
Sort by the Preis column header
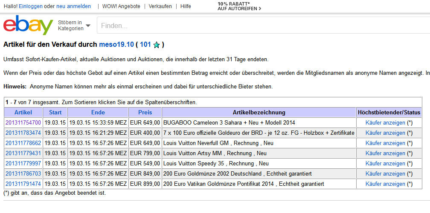pos(145,112)
